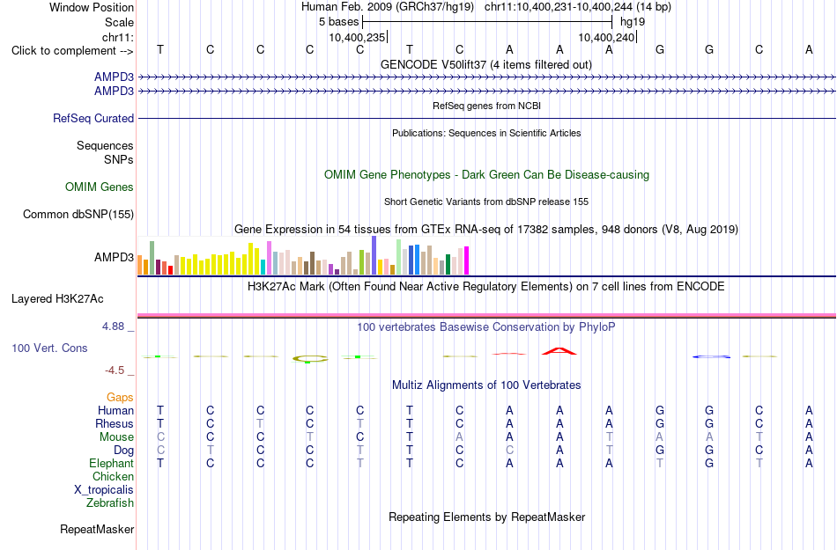Open 'Short Genetic Variants from dbSNP release 155' title
The width and height of the screenshot is (837, 550).
[x=486, y=202]
